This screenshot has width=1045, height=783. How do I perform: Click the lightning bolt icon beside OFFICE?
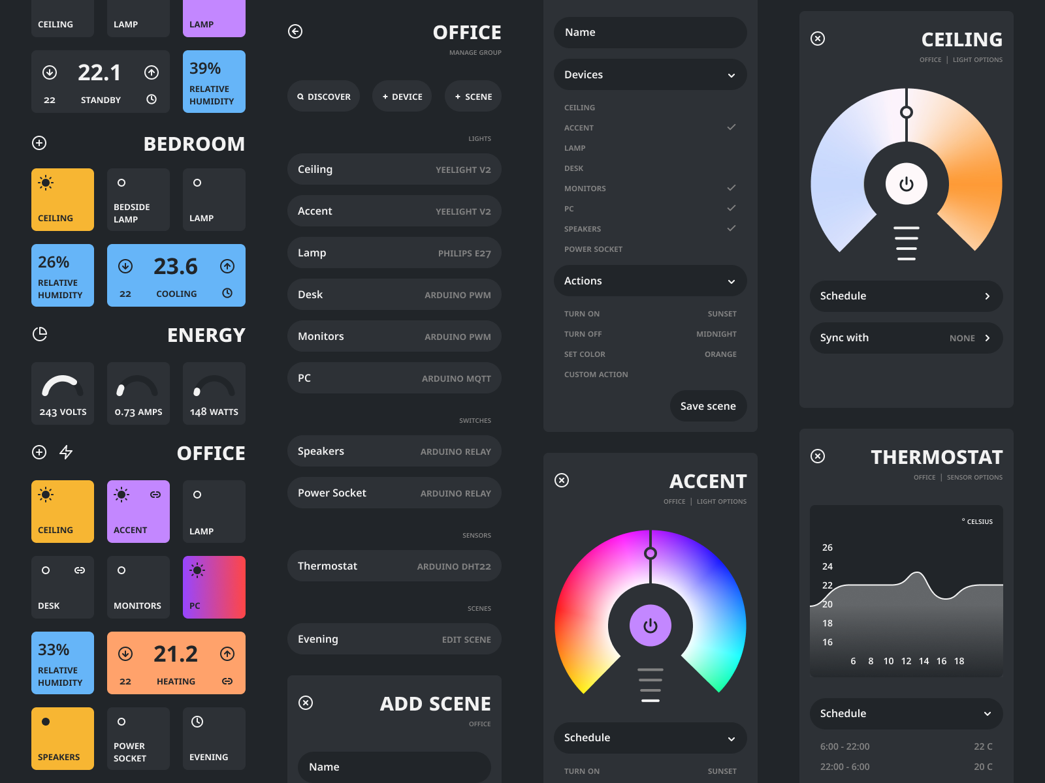[x=65, y=452]
